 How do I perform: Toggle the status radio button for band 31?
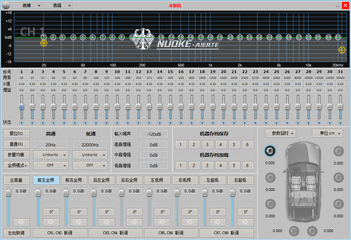click(x=340, y=123)
